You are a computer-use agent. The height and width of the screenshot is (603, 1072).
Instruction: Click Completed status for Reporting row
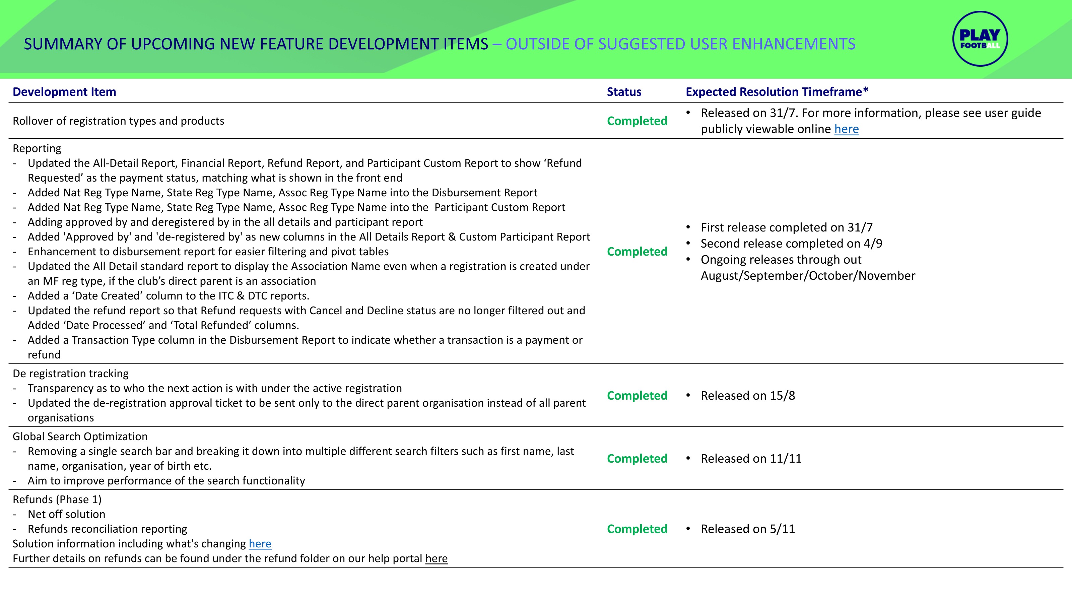tap(637, 251)
